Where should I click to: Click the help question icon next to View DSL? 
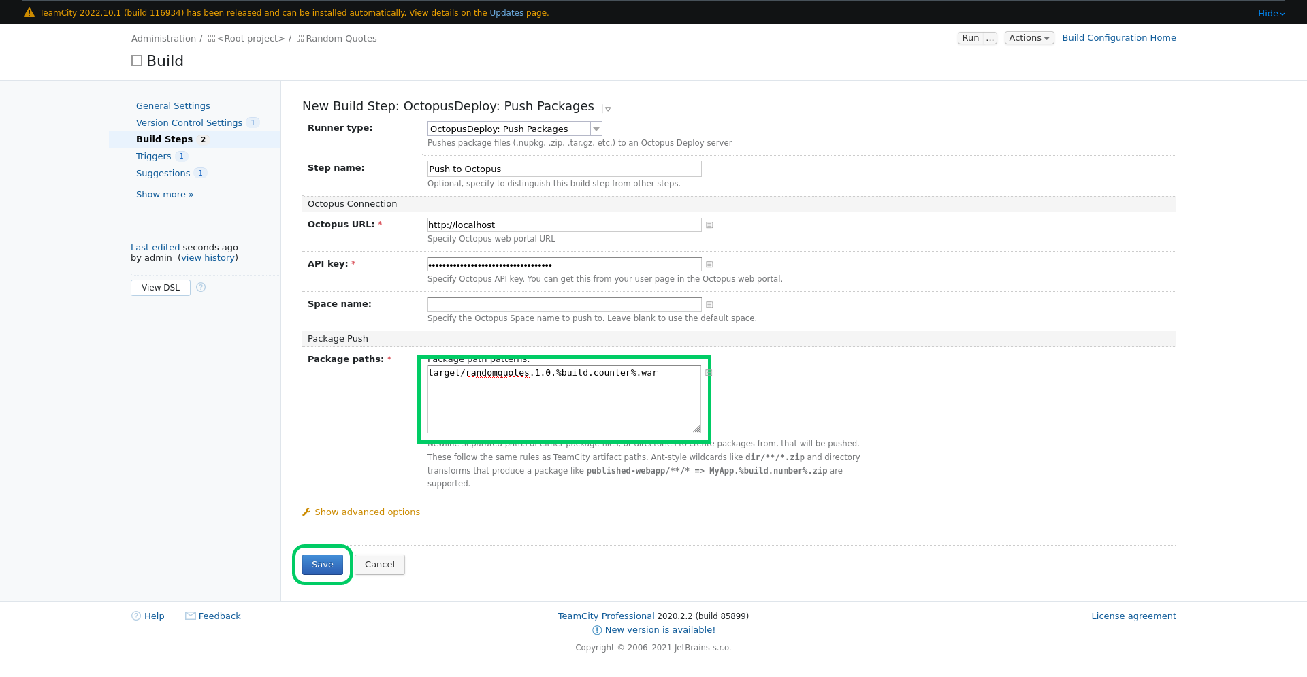[x=201, y=287]
